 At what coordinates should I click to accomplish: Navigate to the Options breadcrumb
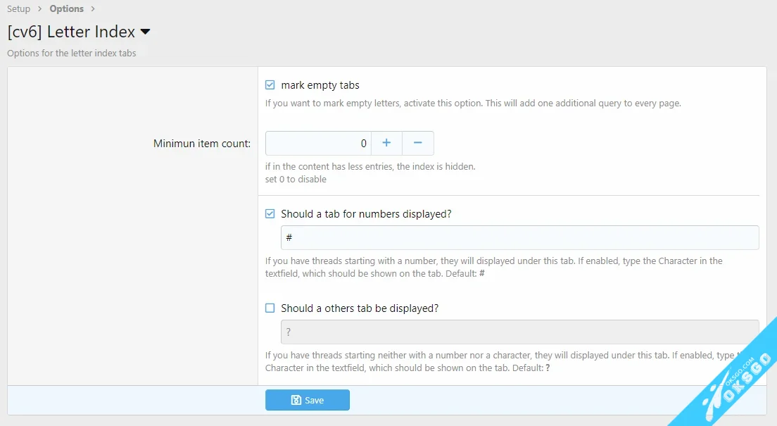[x=66, y=9]
